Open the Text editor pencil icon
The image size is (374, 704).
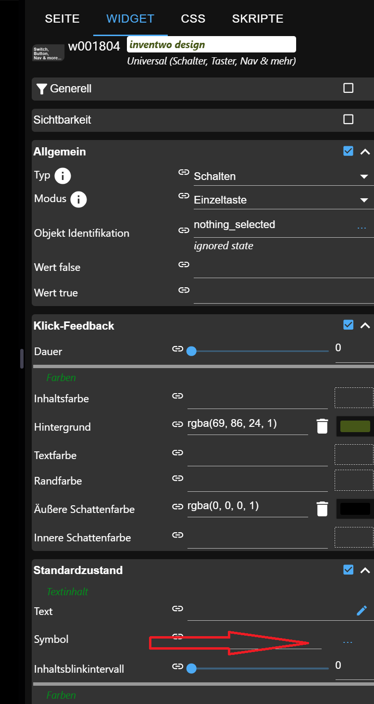[362, 611]
